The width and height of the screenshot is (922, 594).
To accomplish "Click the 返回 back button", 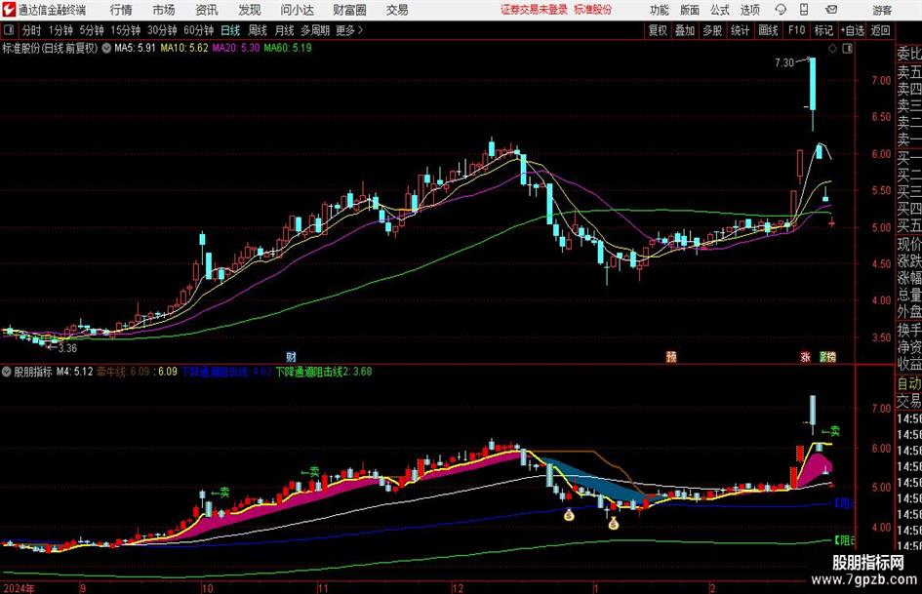I will 881,30.
